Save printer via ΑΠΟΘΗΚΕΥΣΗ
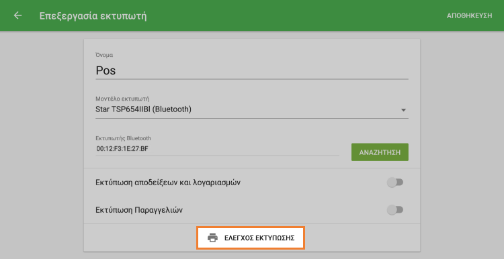 (x=469, y=15)
